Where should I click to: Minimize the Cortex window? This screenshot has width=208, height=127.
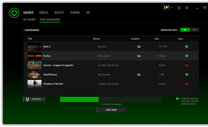coord(197,9)
